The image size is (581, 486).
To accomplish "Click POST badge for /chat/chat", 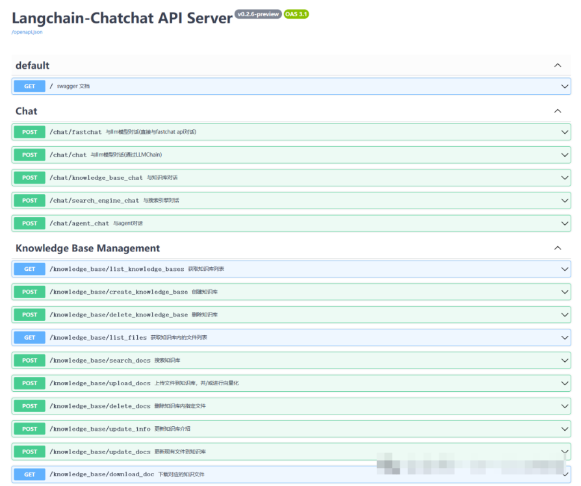I will pyautogui.click(x=30, y=155).
